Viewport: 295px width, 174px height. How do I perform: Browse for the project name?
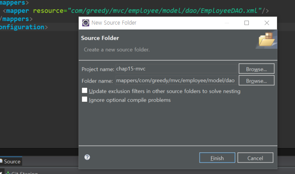(x=256, y=69)
